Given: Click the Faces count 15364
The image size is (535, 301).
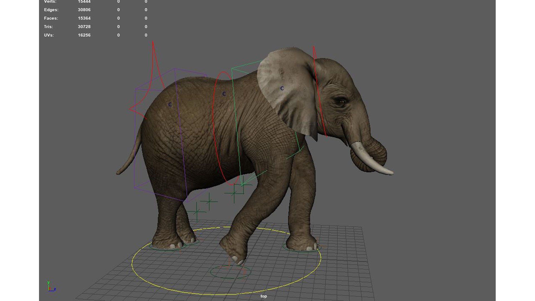Looking at the screenshot, I should tap(84, 18).
